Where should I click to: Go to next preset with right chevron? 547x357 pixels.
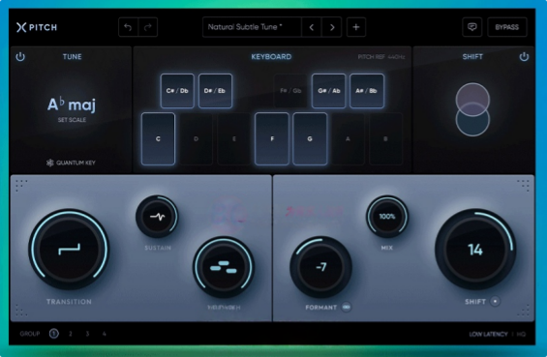click(x=332, y=27)
